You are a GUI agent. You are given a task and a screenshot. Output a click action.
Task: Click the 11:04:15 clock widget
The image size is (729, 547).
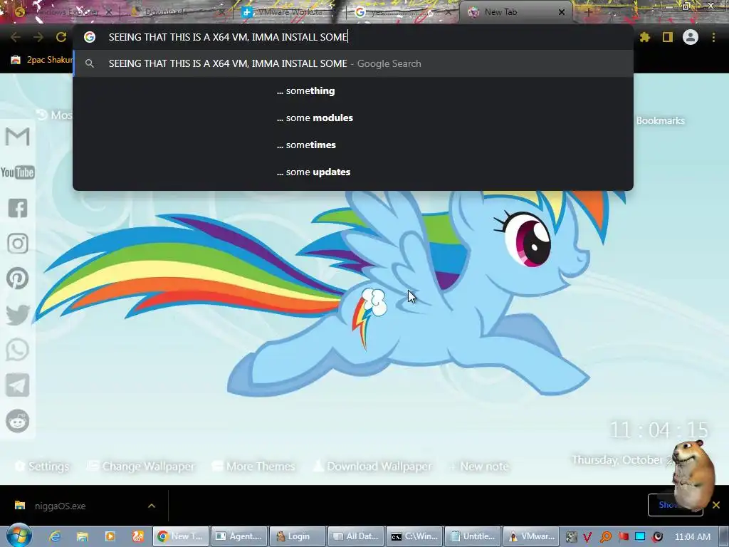click(659, 430)
